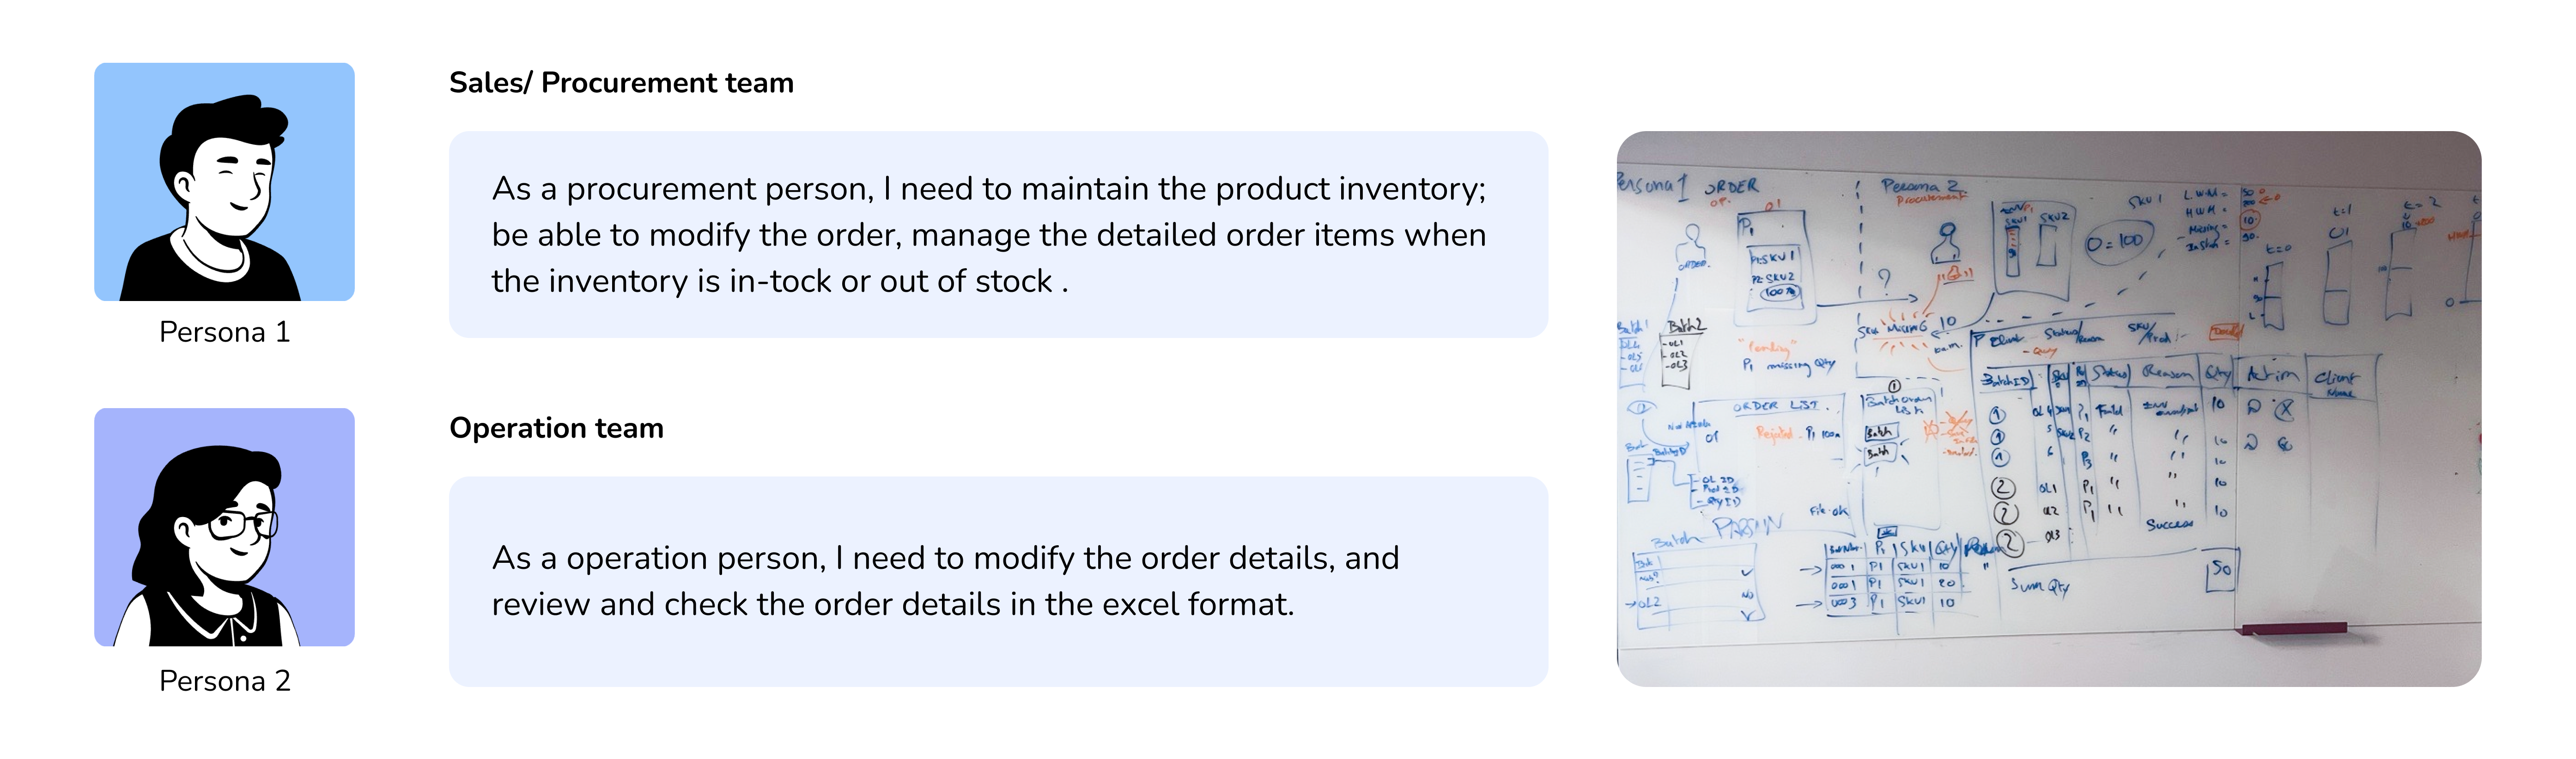Click the Sum Qty whiteboard note
Screen dimensions: 2576x759
coord(2040,586)
